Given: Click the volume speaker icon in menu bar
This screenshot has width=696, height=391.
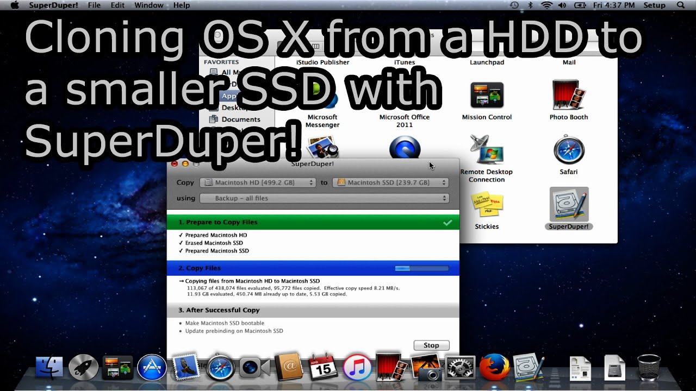Looking at the screenshot, I should pyautogui.click(x=562, y=5).
